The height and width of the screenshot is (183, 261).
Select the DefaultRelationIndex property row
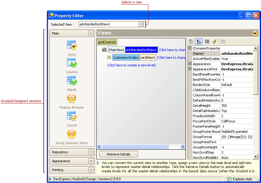(222, 100)
